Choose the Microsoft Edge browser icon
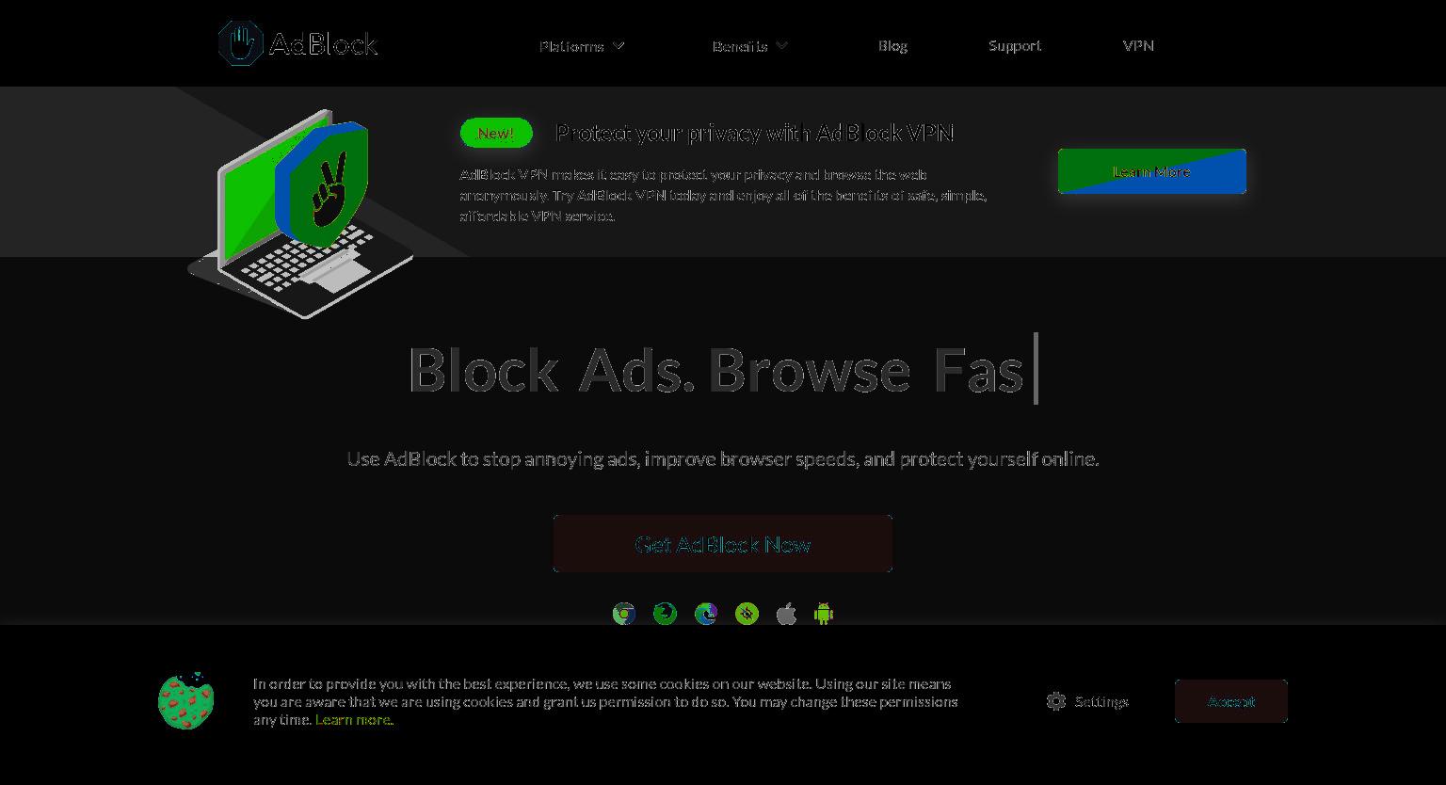 coord(706,615)
